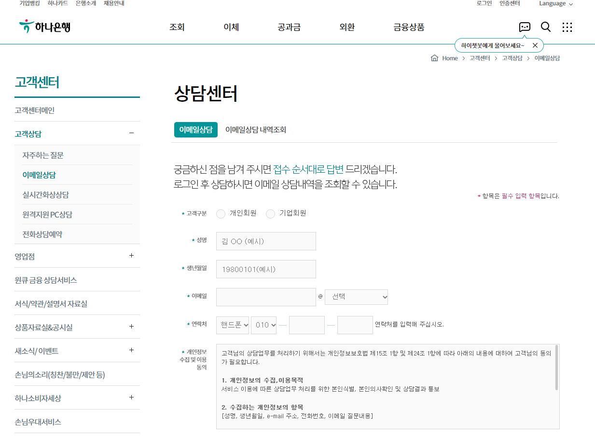Switch to the 이메일상담 내역조회 tab
The height and width of the screenshot is (437, 595).
(x=256, y=130)
